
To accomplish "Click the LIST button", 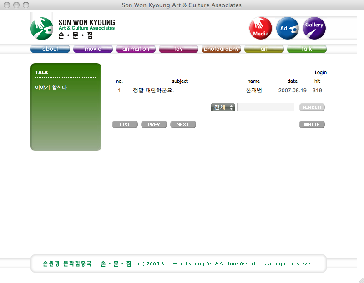I will tap(125, 125).
